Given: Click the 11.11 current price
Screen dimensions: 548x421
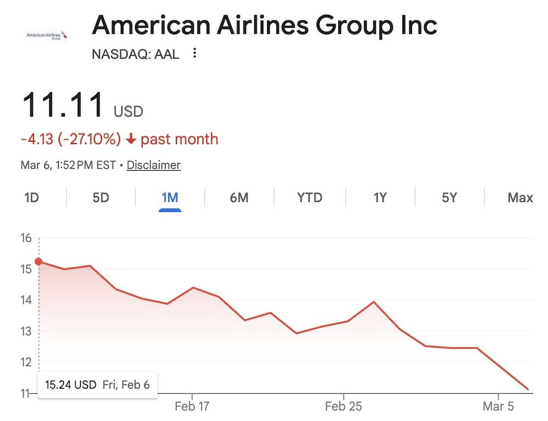Looking at the screenshot, I should (x=62, y=106).
